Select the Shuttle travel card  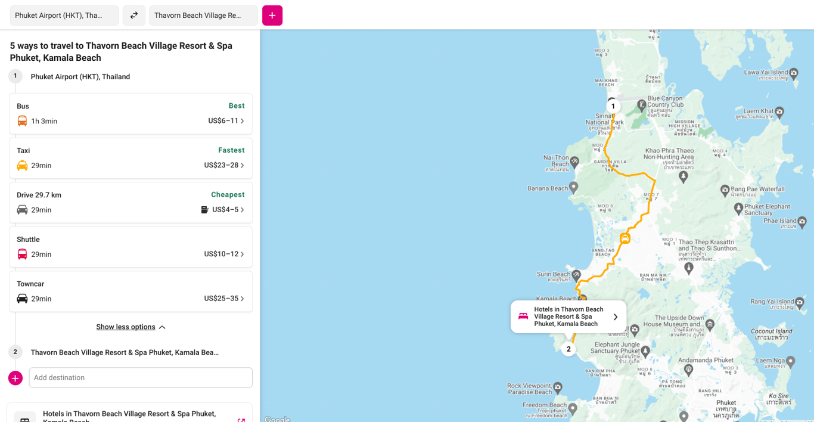tap(131, 247)
